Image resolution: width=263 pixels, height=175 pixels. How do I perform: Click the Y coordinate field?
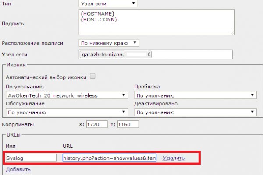128,124
